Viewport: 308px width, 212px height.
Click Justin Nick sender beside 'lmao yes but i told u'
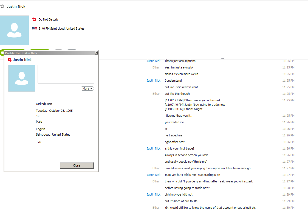153,175
